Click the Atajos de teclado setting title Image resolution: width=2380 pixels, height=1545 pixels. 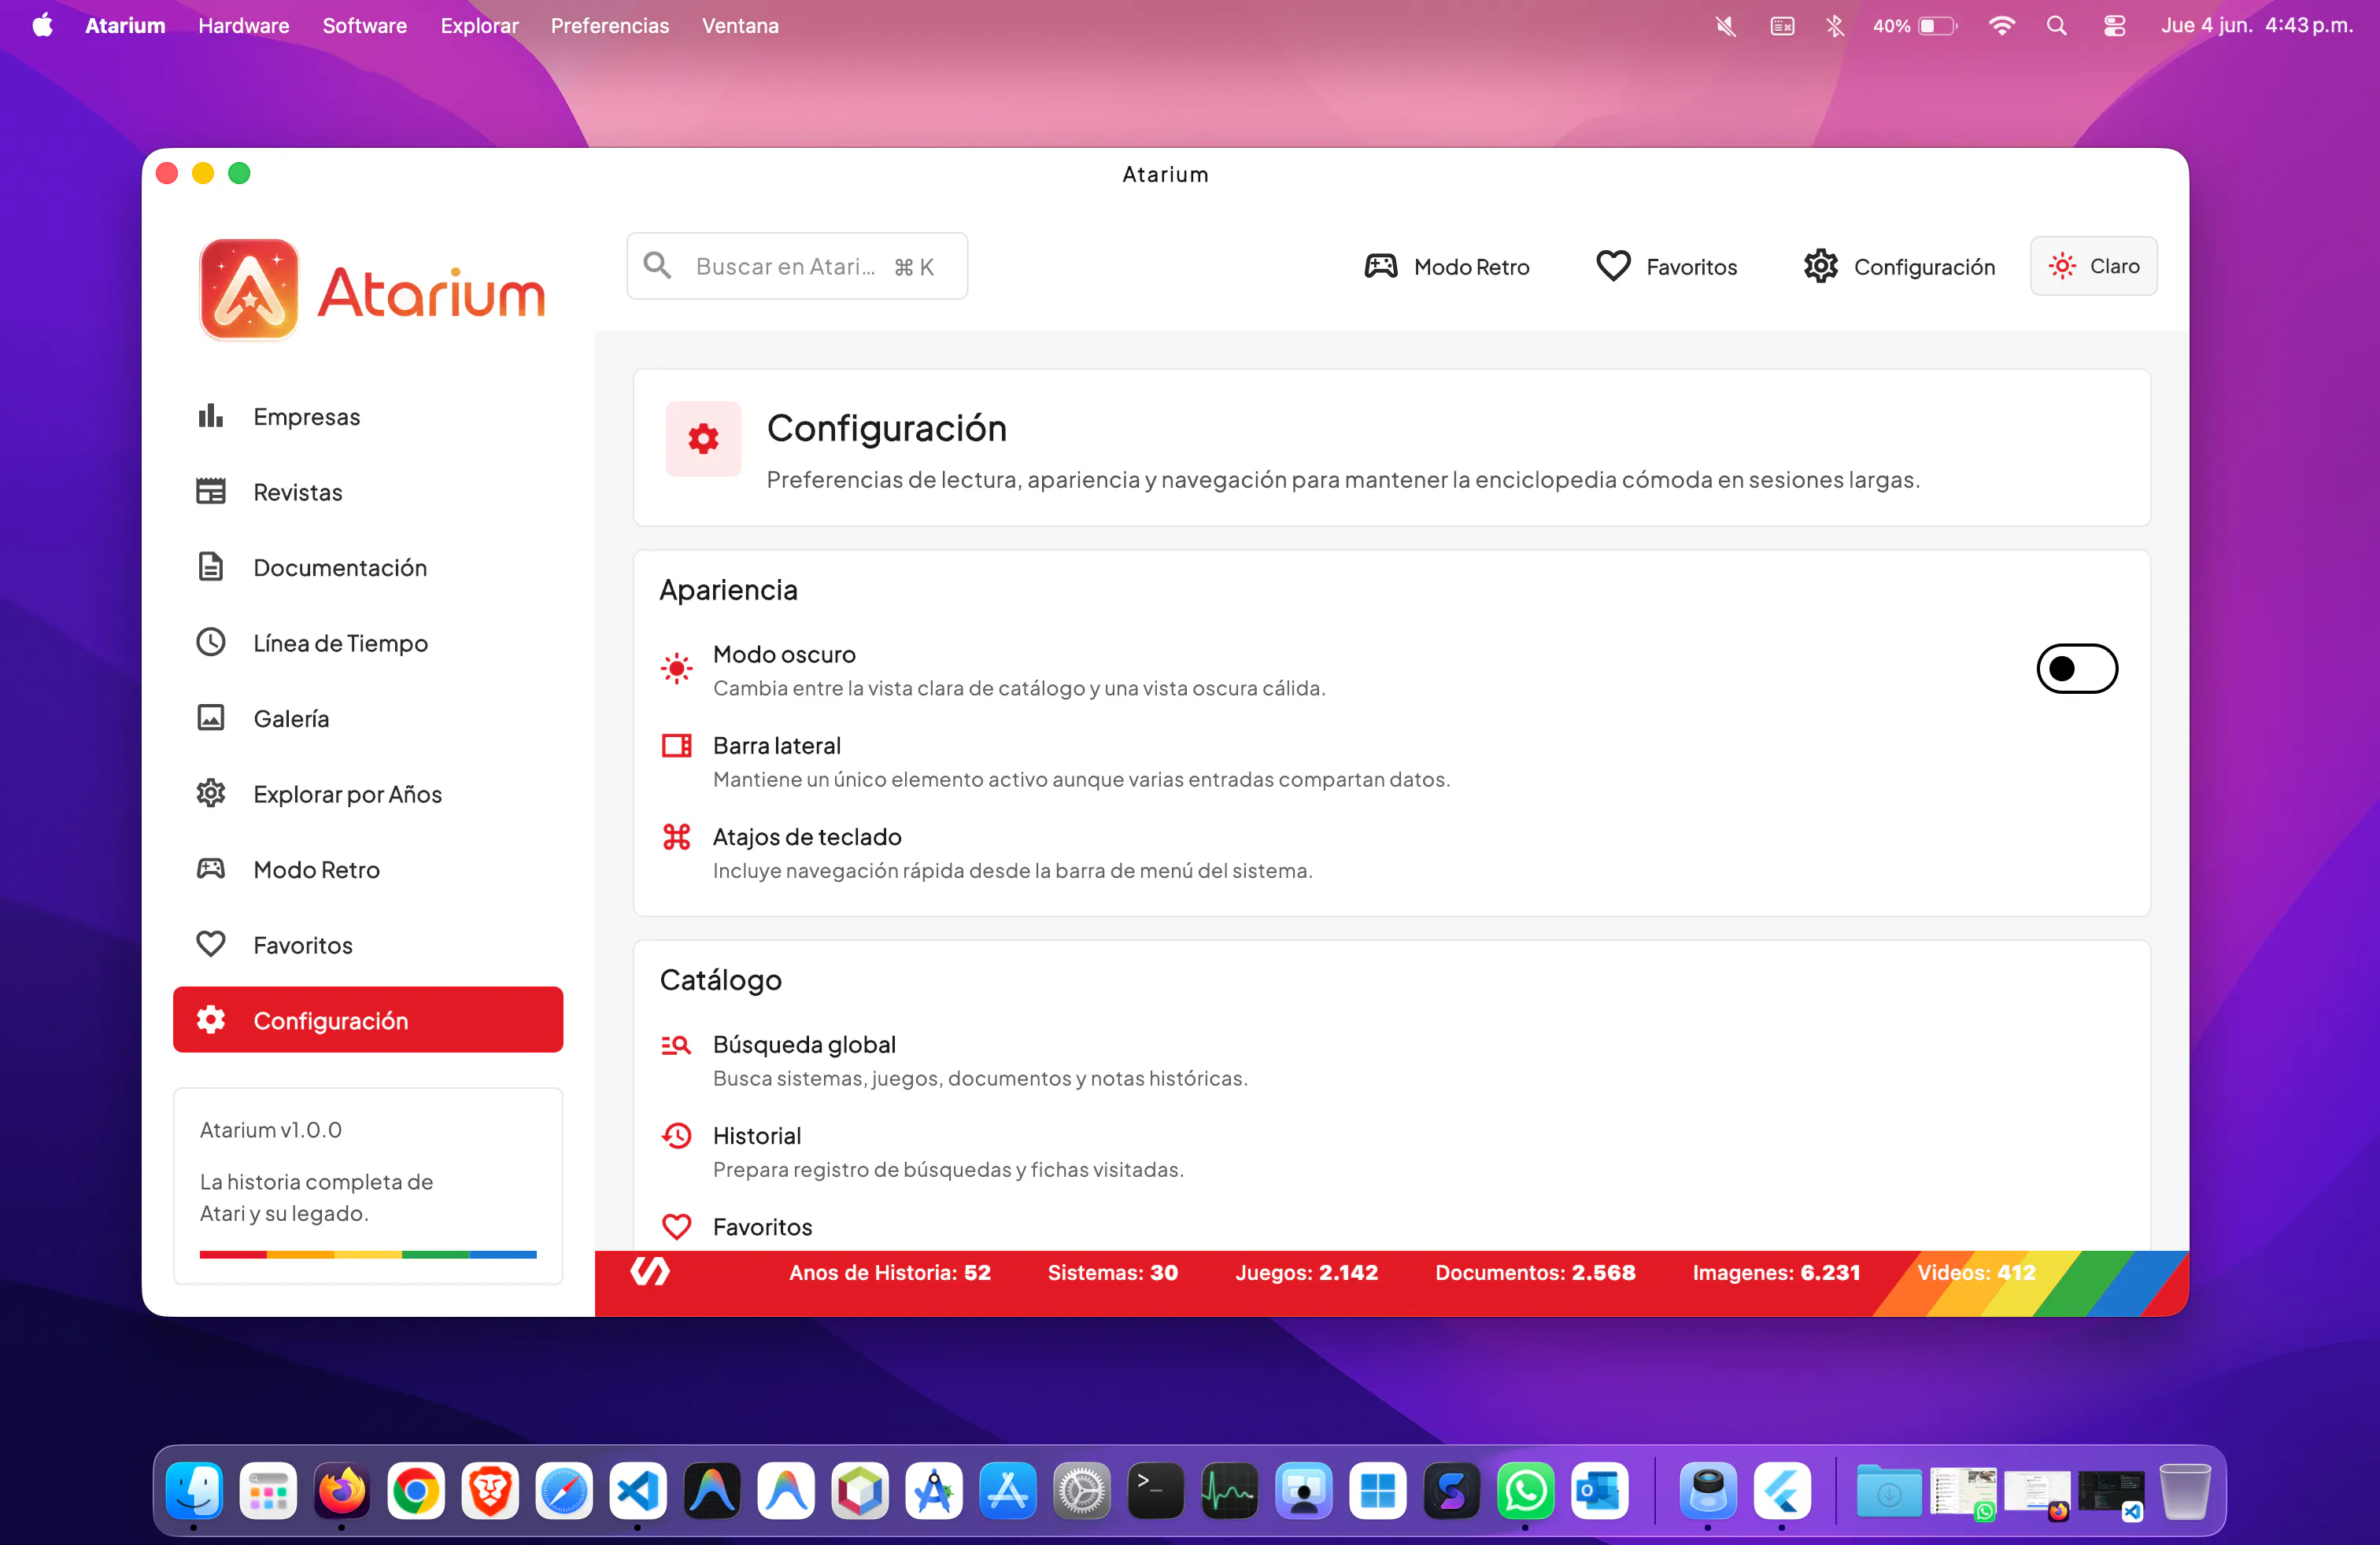807,838
